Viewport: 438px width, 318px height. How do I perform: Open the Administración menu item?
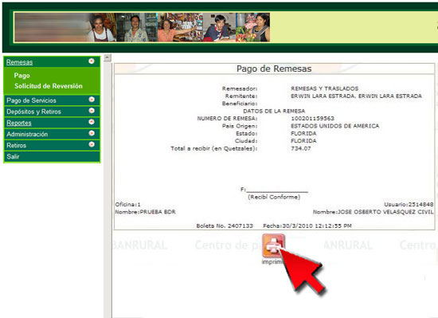click(x=27, y=134)
